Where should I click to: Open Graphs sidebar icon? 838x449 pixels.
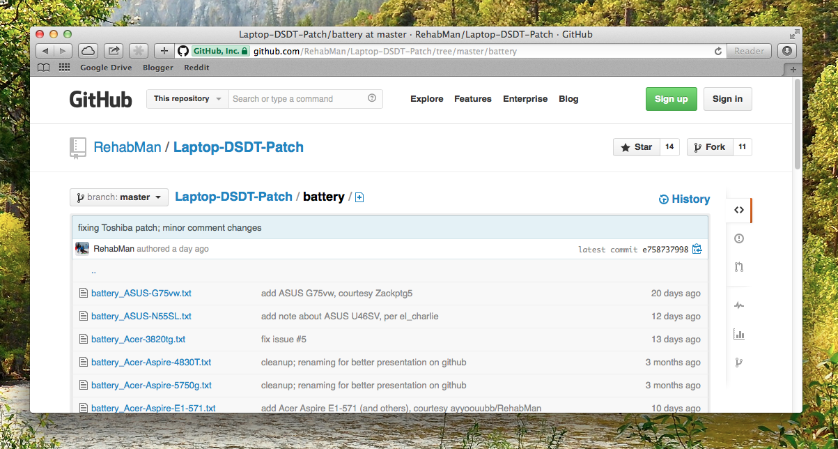739,334
